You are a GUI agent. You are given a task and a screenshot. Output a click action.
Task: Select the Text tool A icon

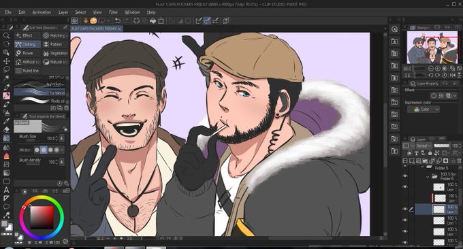pyautogui.click(x=6, y=190)
